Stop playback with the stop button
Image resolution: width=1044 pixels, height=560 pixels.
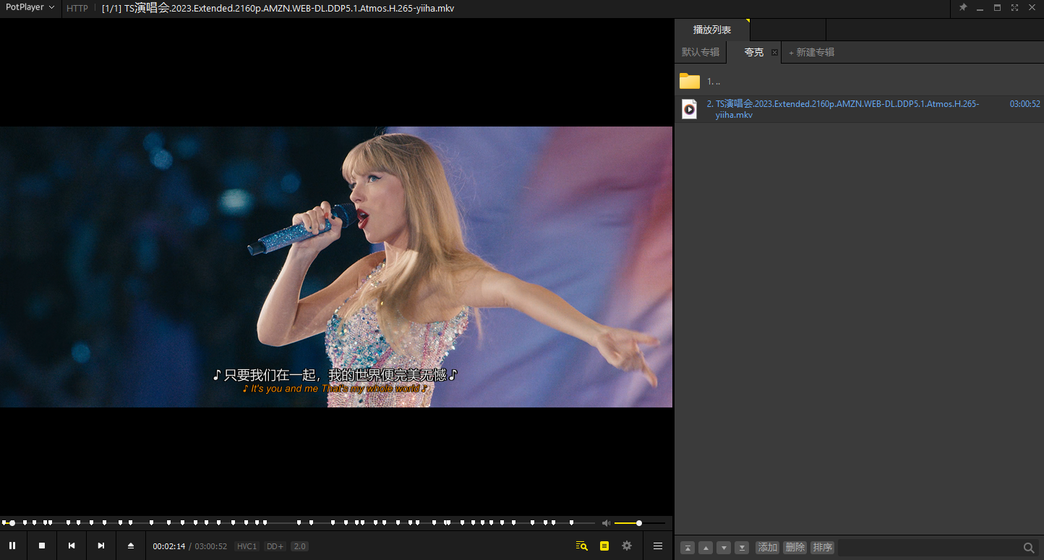click(42, 546)
